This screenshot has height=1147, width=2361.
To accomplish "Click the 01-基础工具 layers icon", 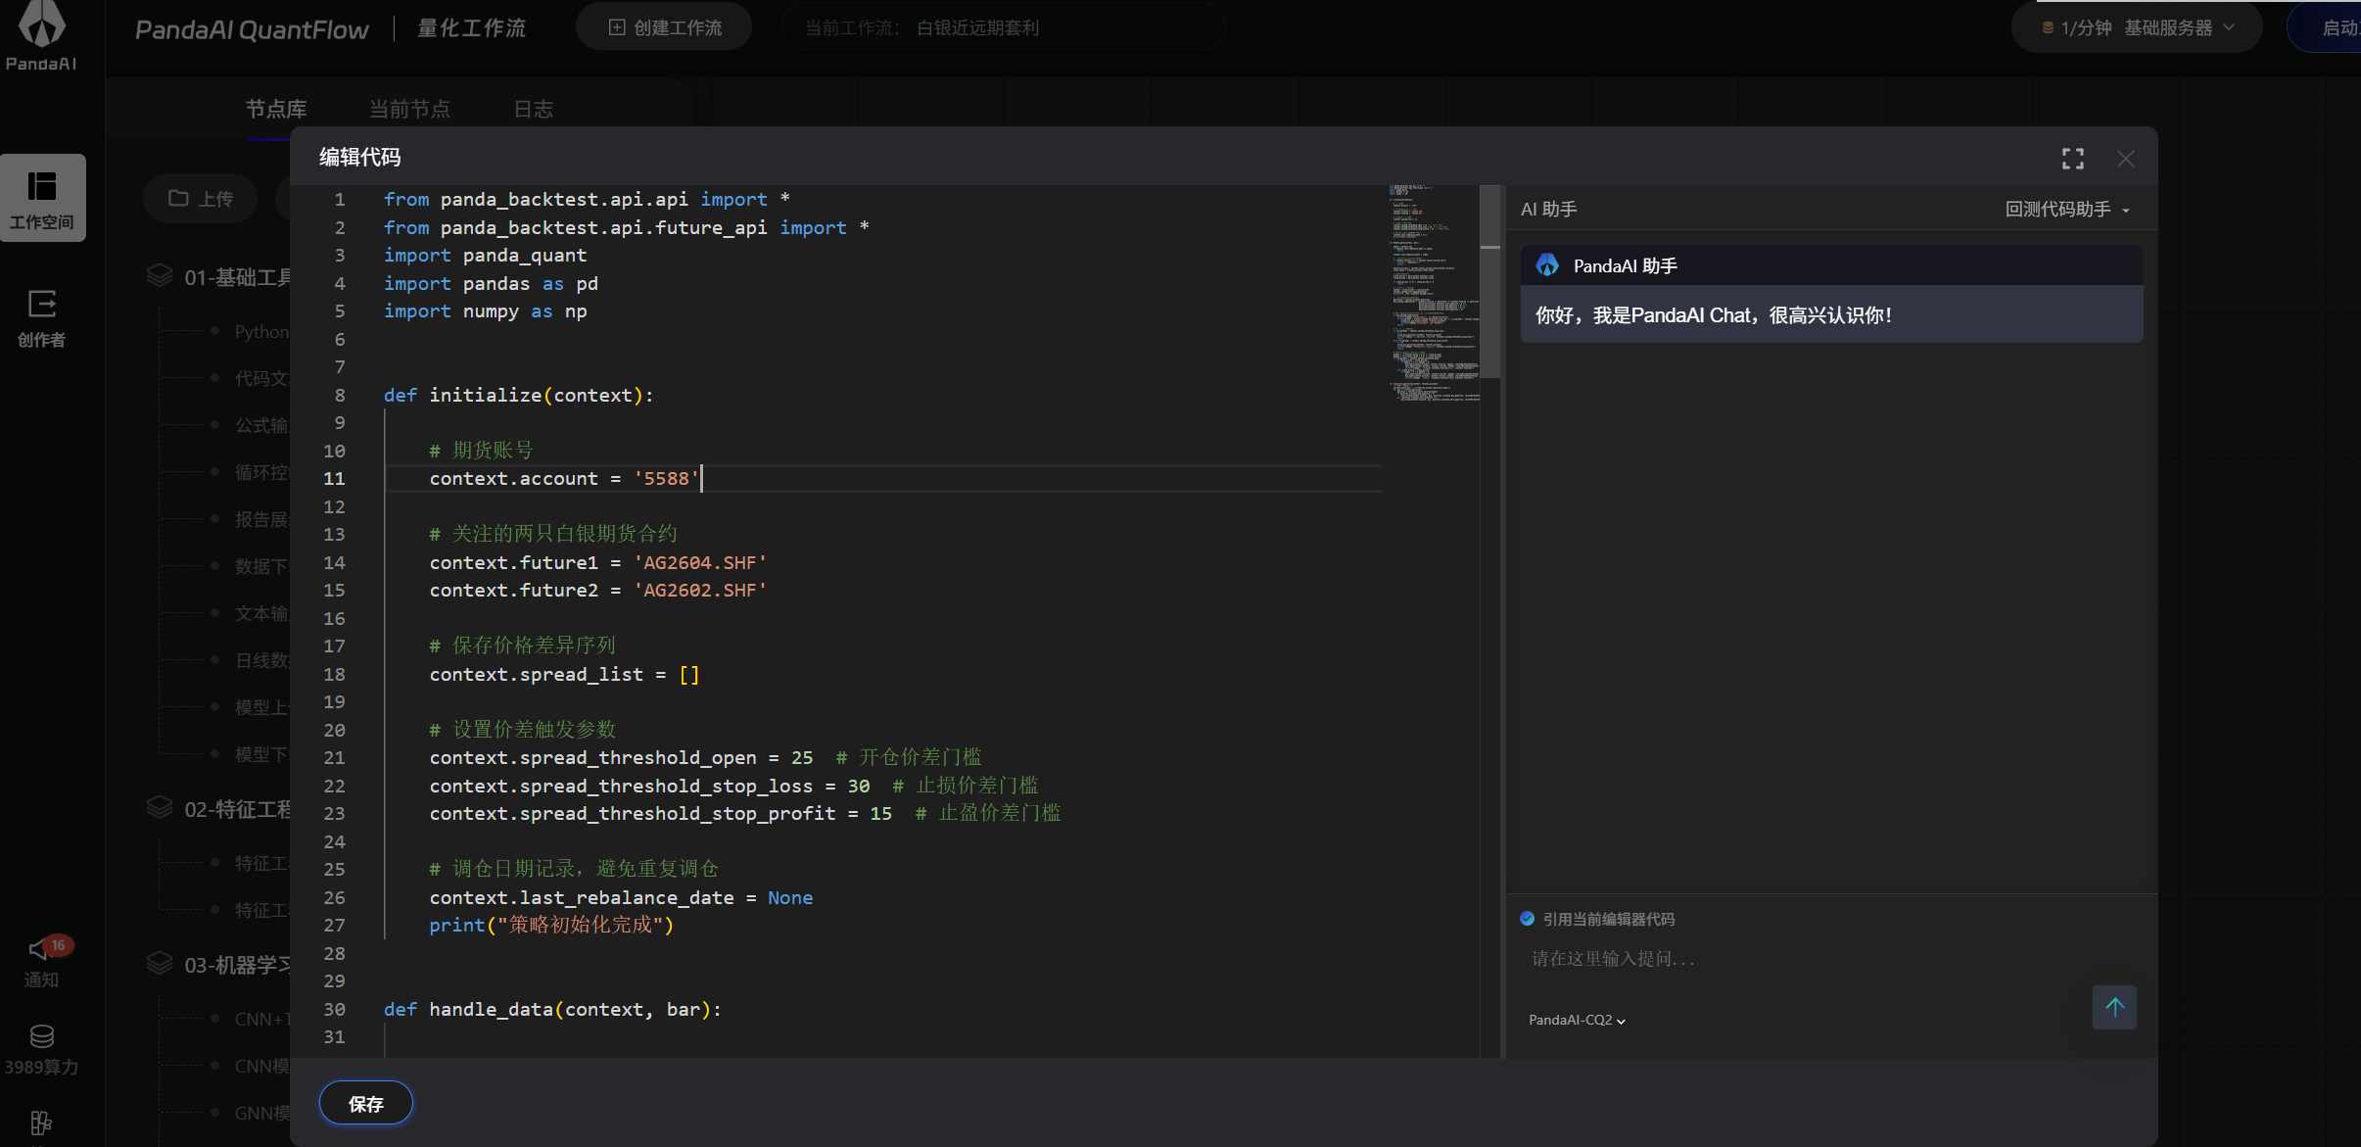I will tap(160, 276).
